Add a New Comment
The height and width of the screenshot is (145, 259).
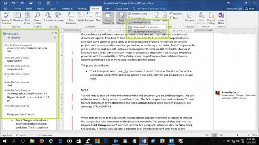coord(71,18)
